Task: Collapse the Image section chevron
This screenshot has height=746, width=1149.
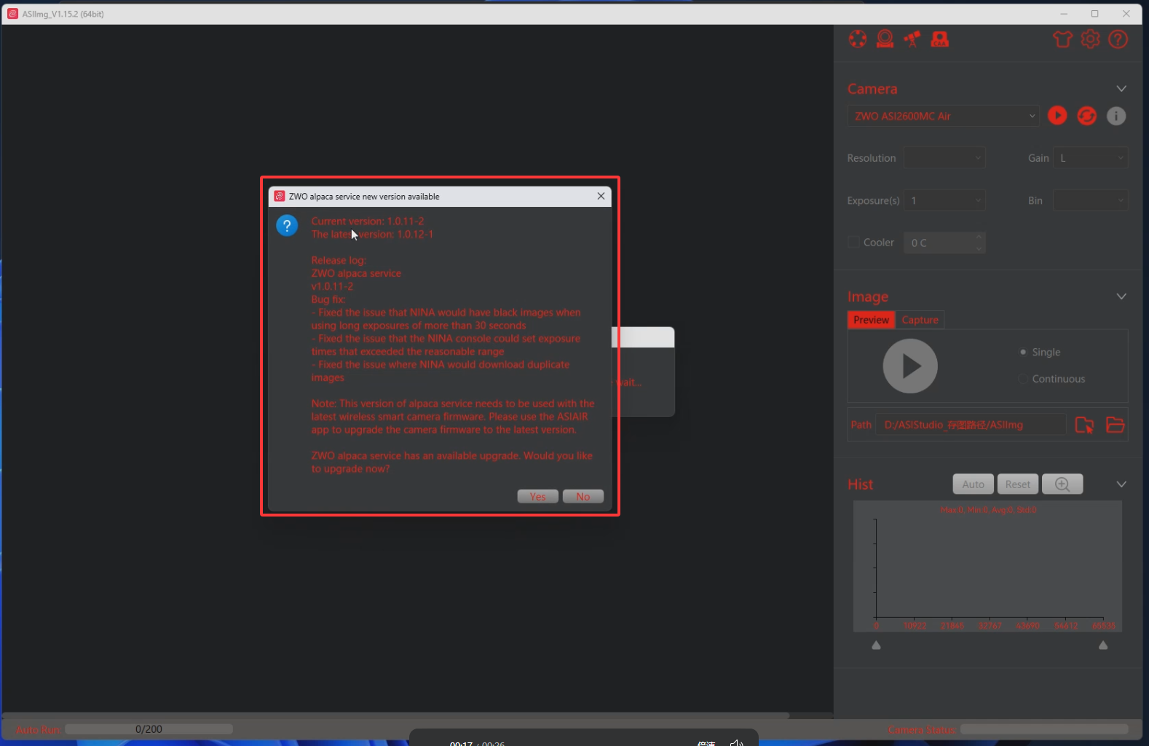Action: 1121,297
